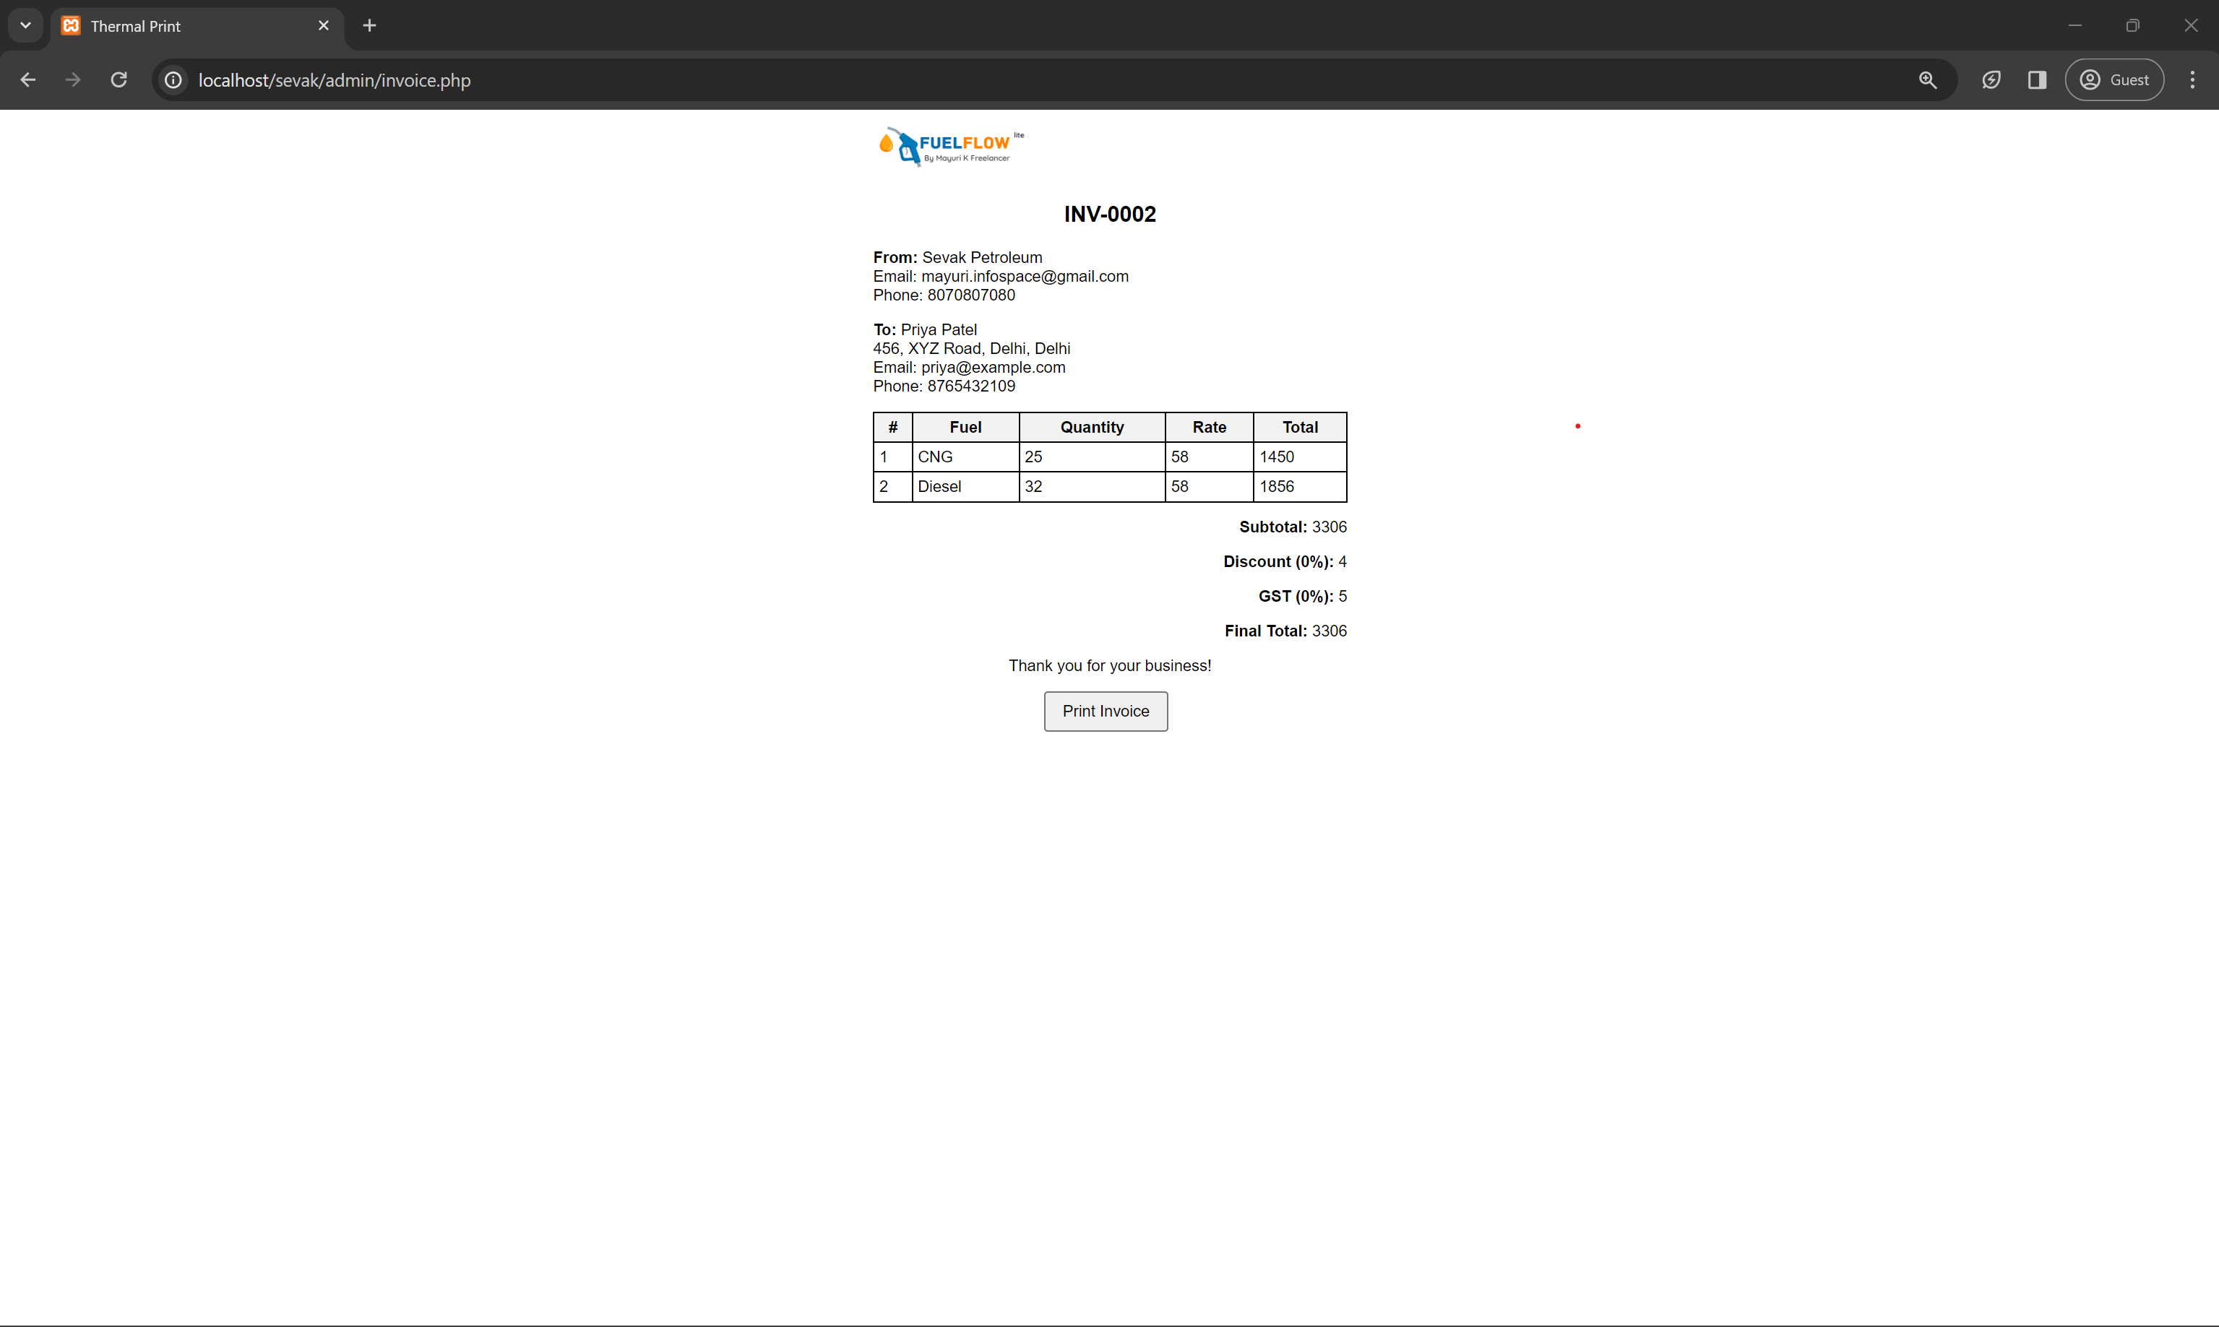Open the Guest profile menu

(2114, 80)
